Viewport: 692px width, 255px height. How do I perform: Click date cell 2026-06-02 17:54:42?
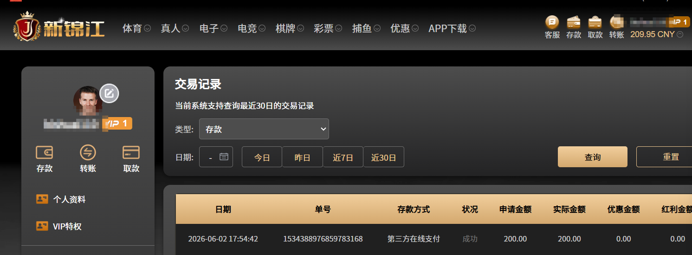click(223, 239)
